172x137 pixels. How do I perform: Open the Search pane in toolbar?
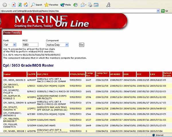(x=36, y=5)
